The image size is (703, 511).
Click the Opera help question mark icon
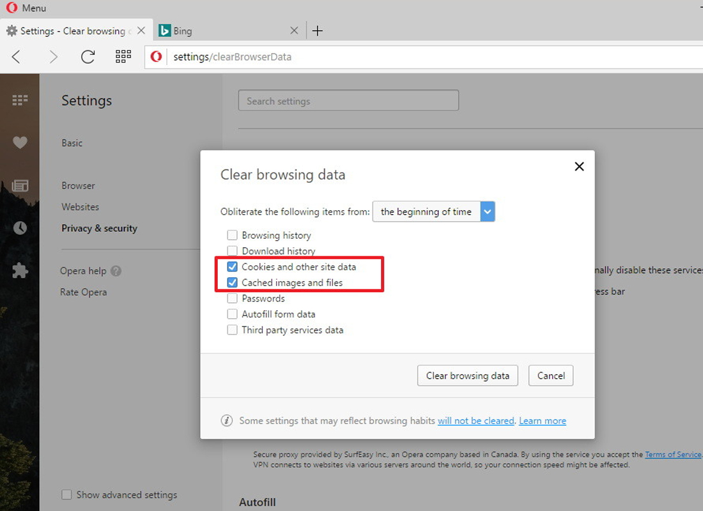point(116,271)
